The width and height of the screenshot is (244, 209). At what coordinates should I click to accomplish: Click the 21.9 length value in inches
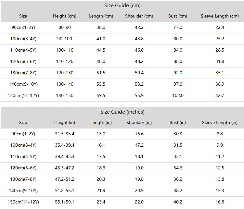click(101, 191)
